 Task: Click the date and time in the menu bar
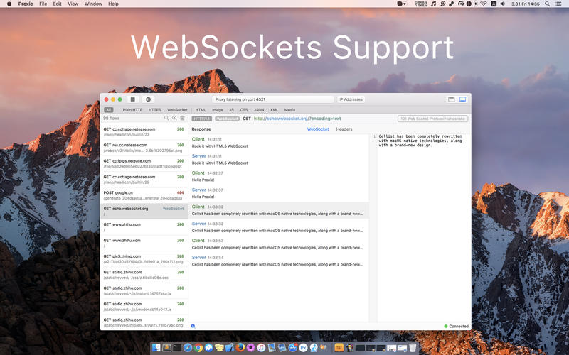tap(525, 4)
